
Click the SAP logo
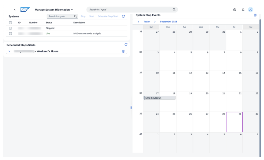point(25,10)
